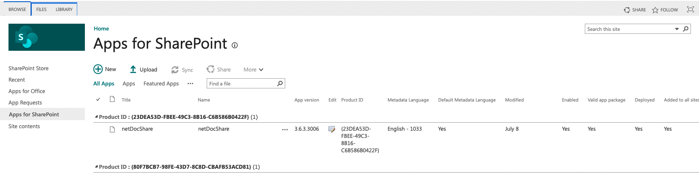Sort by the Deployed column header
Viewport: 699px width, 173px height.
(645, 100)
